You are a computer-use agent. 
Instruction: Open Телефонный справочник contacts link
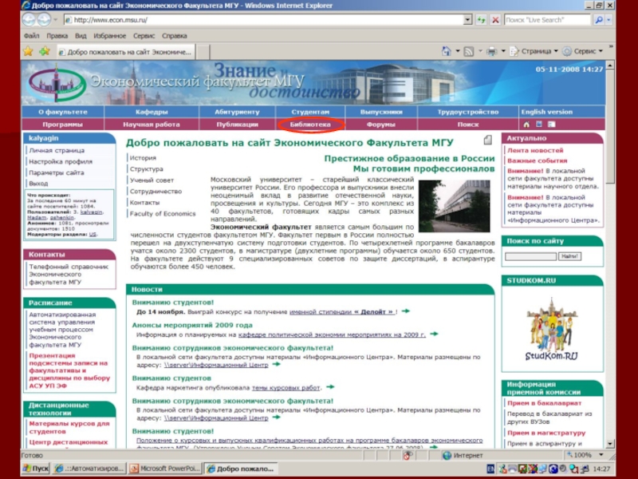[x=69, y=274]
